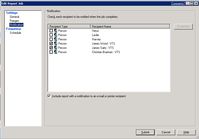Viewport: 199px width, 139px height.
Task: Open the General settings page
Action: [x=14, y=17]
